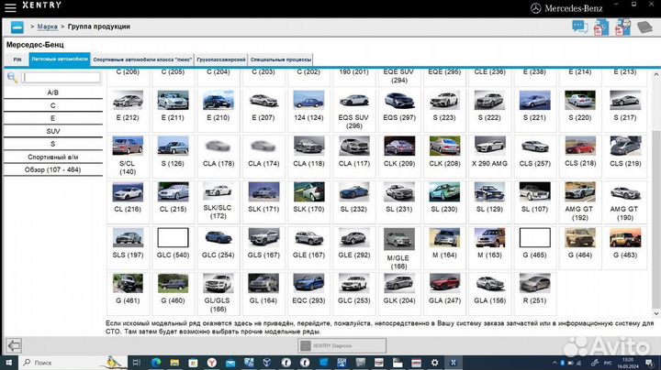Filter by A/B class button
Image resolution: width=661 pixels, height=370 pixels.
tap(52, 92)
